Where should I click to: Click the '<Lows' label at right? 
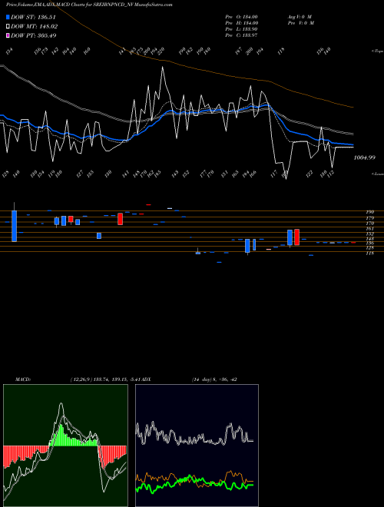(x=377, y=174)
